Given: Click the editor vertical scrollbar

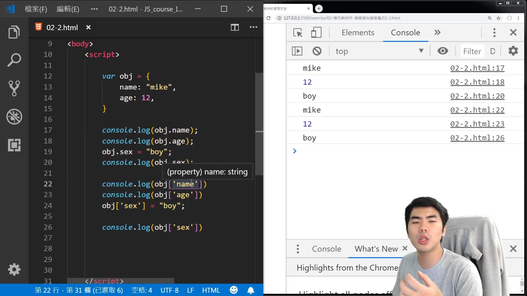Looking at the screenshot, I should point(259,123).
